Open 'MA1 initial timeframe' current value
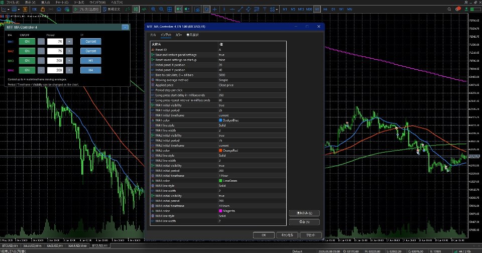 252,115
